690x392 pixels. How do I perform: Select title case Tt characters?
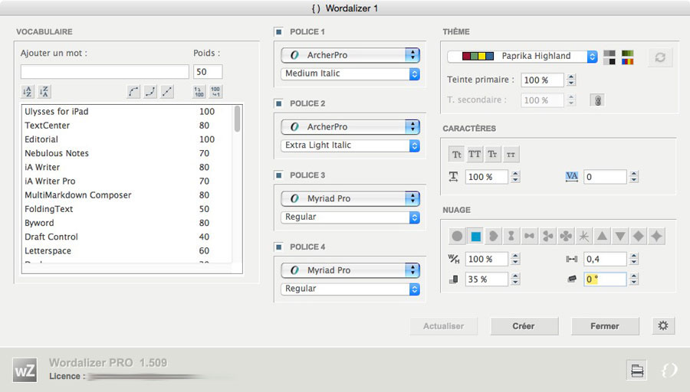click(x=457, y=154)
